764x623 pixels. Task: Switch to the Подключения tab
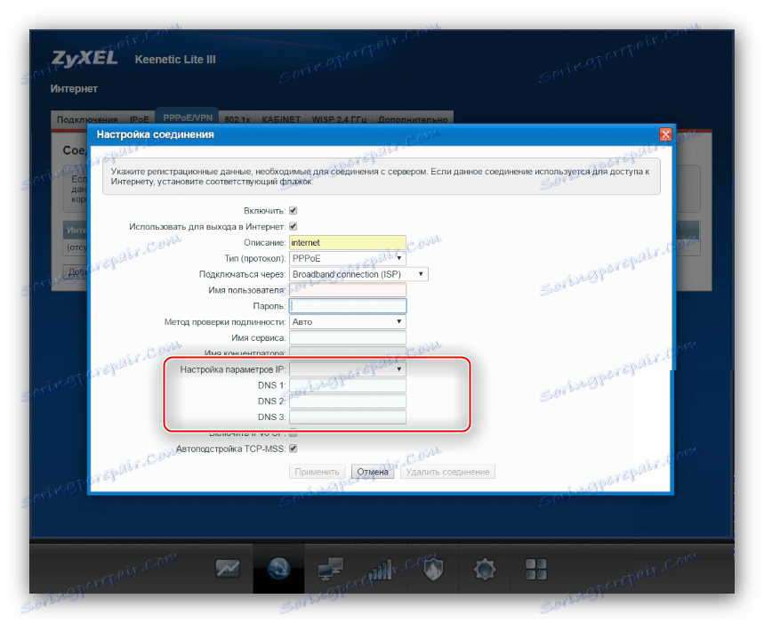pos(87,119)
